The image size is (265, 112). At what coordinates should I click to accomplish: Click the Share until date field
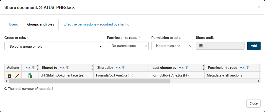225,46
